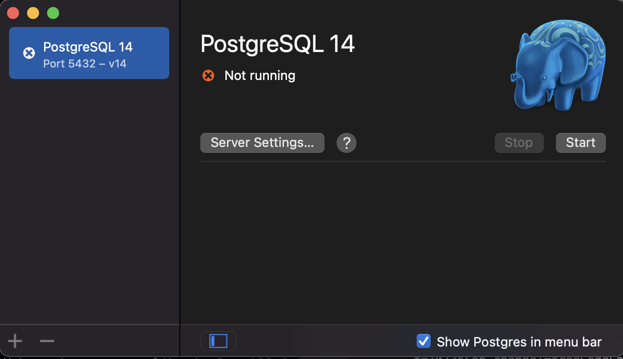Click the red Not running status icon
Viewport: 623px width, 359px height.
coord(208,75)
